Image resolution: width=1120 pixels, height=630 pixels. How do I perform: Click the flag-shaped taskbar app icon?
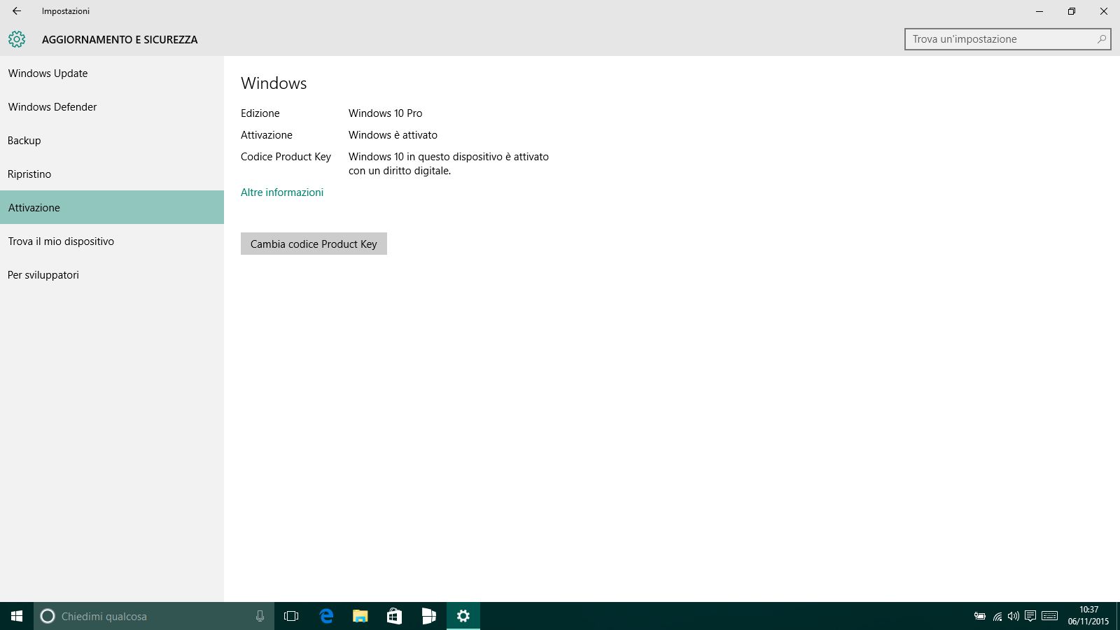pos(429,616)
